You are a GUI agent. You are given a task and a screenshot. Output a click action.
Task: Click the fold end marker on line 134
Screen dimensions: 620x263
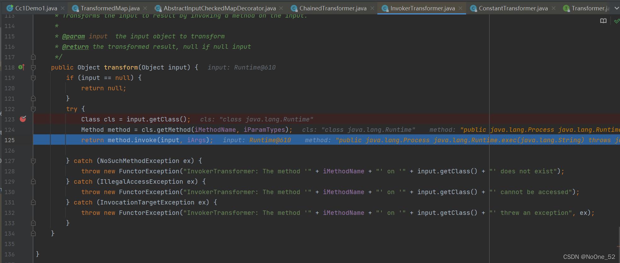[x=33, y=233]
